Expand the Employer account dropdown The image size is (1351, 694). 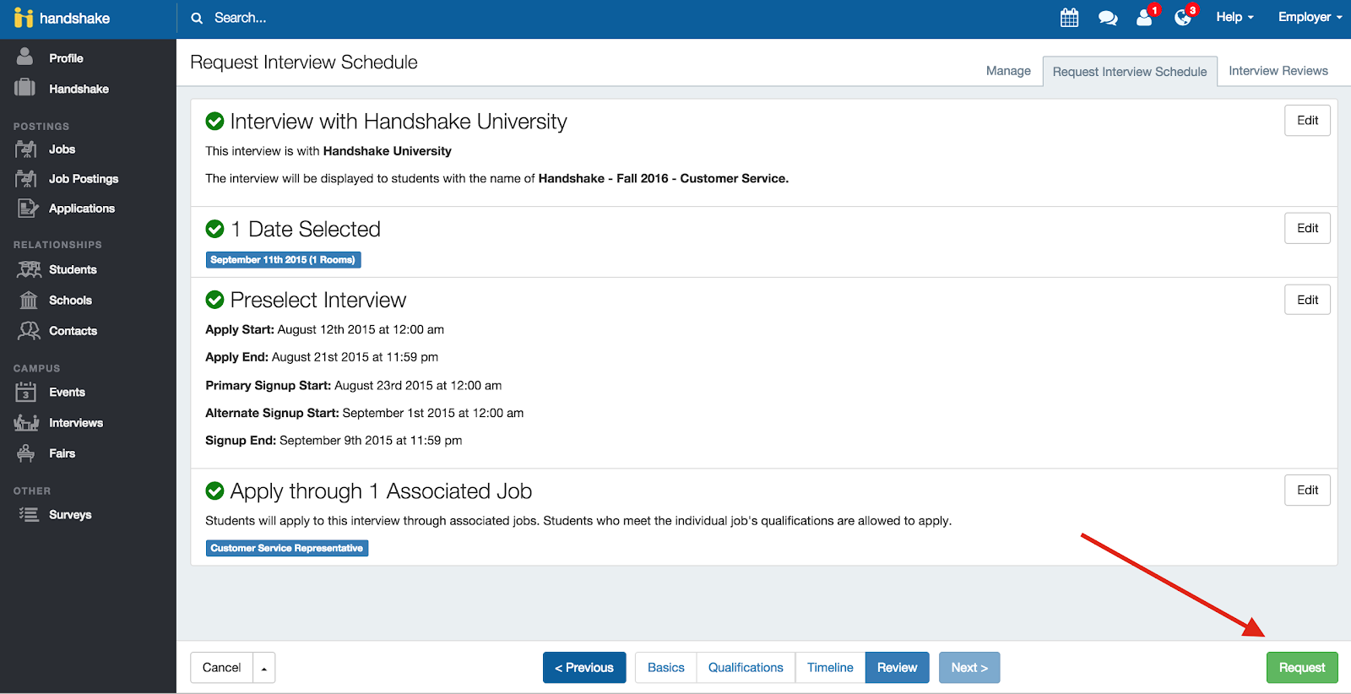point(1310,17)
